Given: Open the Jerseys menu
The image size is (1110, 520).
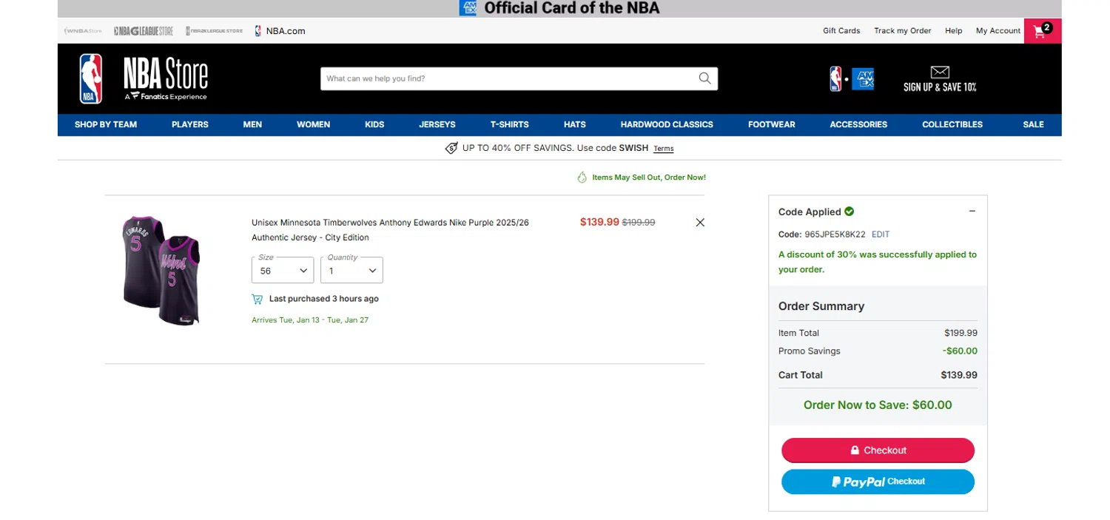Looking at the screenshot, I should point(437,124).
